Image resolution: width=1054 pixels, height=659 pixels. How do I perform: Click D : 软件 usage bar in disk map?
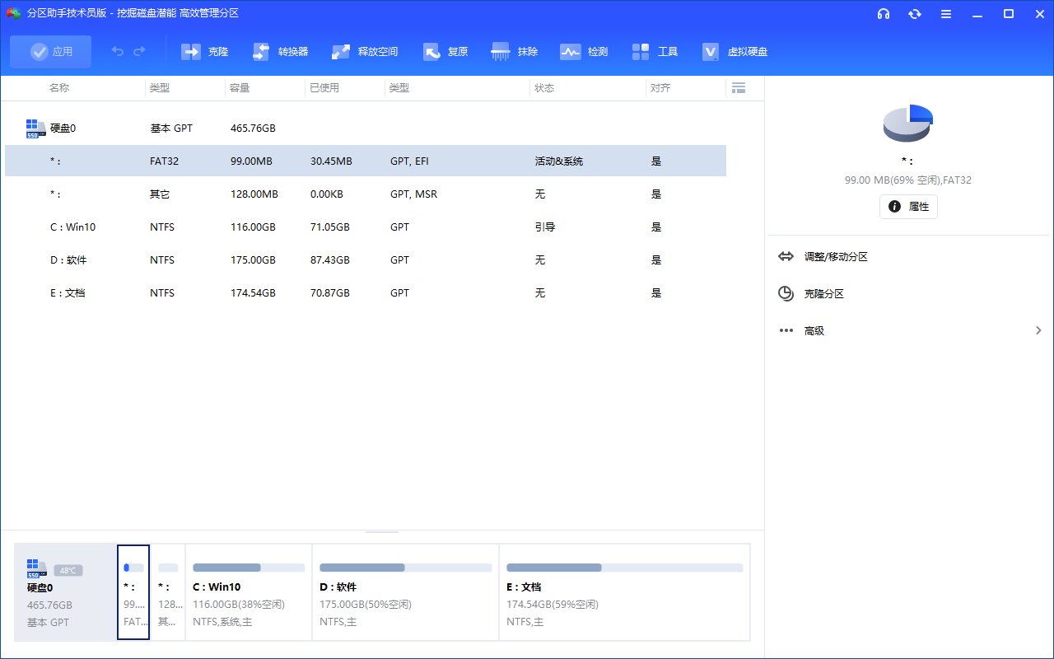(x=406, y=568)
